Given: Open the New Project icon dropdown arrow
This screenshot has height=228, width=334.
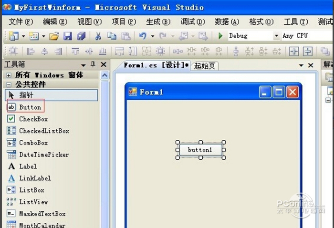Looking at the screenshot, I should point(23,36).
